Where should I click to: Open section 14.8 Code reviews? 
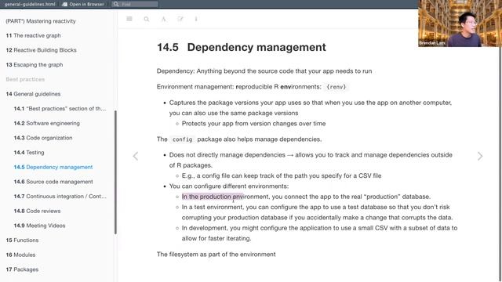(x=37, y=211)
